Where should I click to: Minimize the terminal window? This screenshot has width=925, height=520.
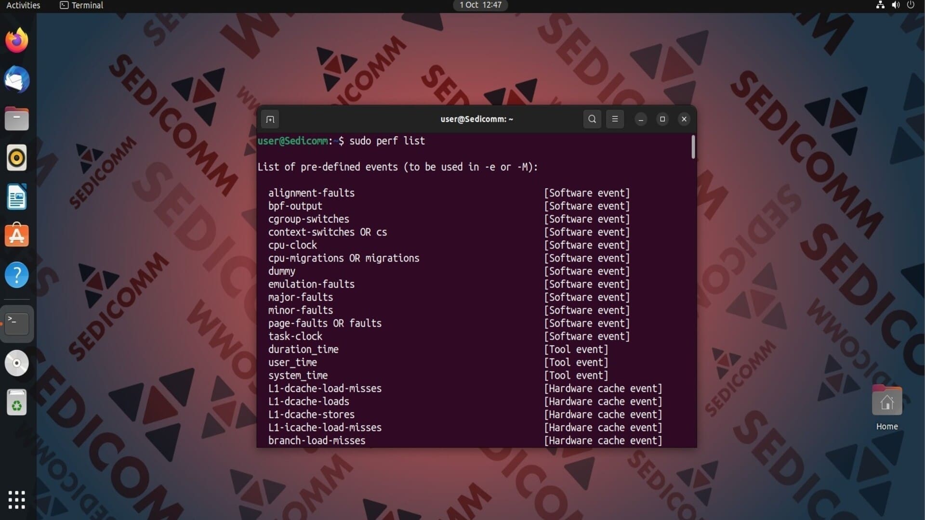coord(641,119)
